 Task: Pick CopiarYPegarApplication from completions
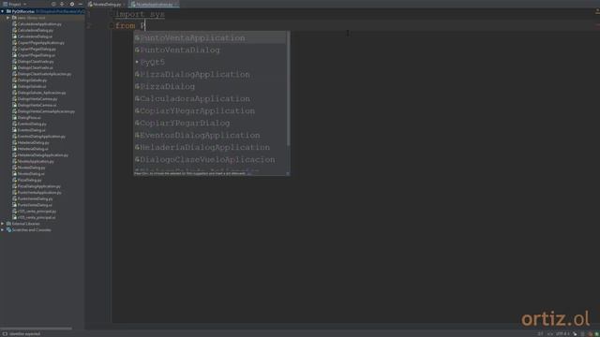(x=210, y=110)
